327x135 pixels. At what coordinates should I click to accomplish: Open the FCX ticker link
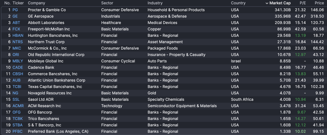pyautogui.click(x=16, y=29)
